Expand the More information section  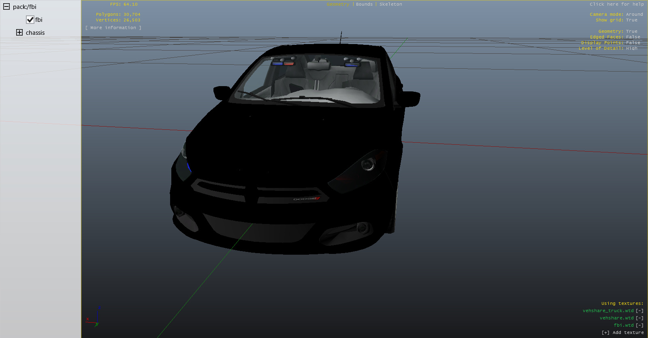point(113,28)
